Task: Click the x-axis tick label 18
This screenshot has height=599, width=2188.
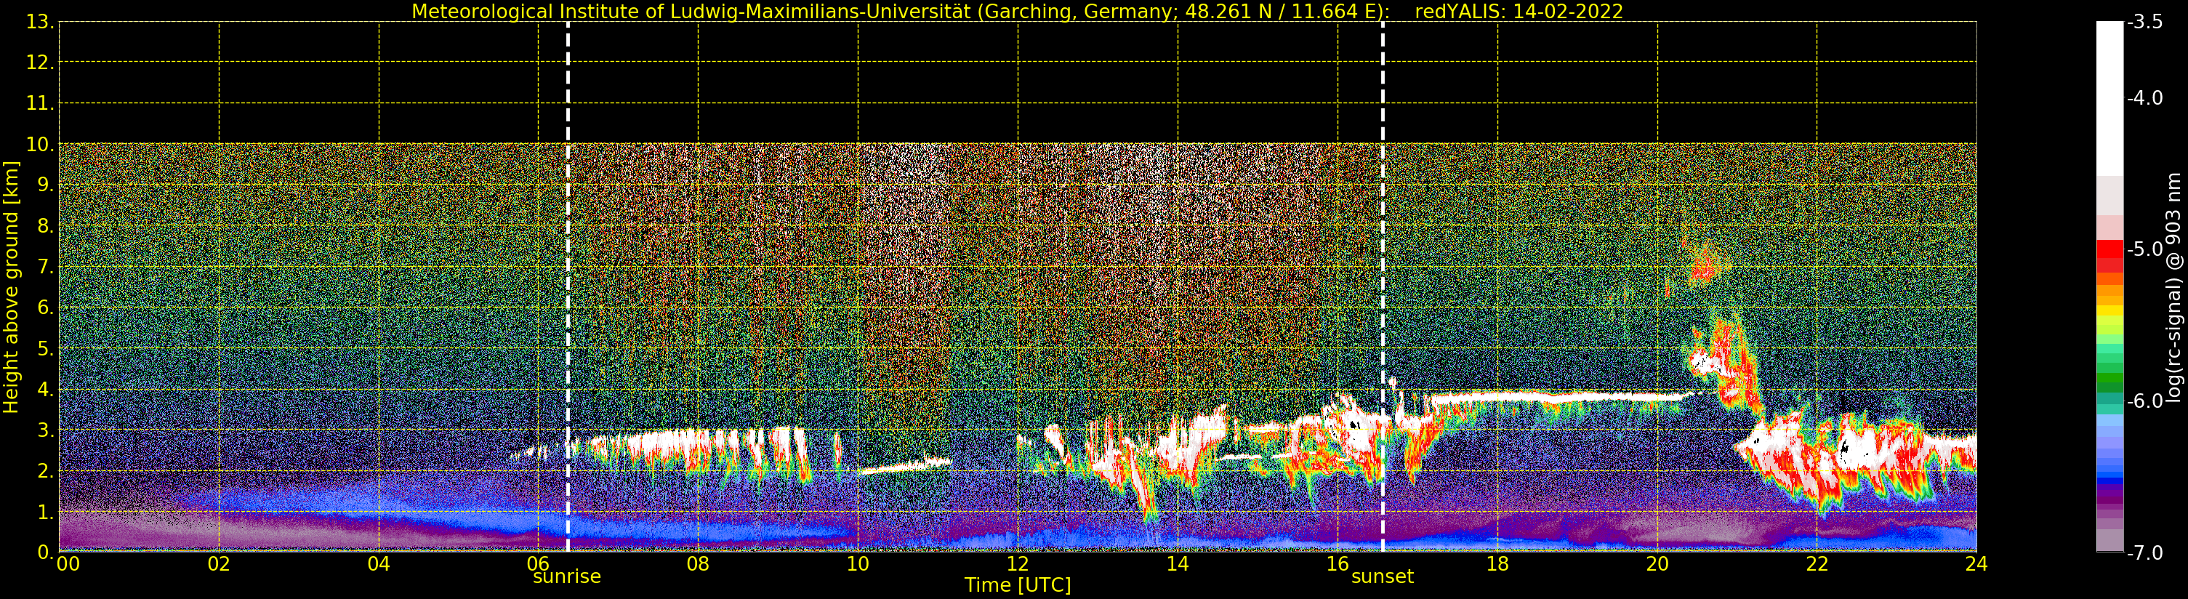Action: pos(1497,564)
